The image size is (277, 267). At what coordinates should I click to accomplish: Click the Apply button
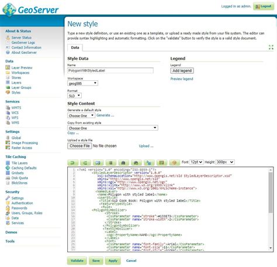[113, 261]
